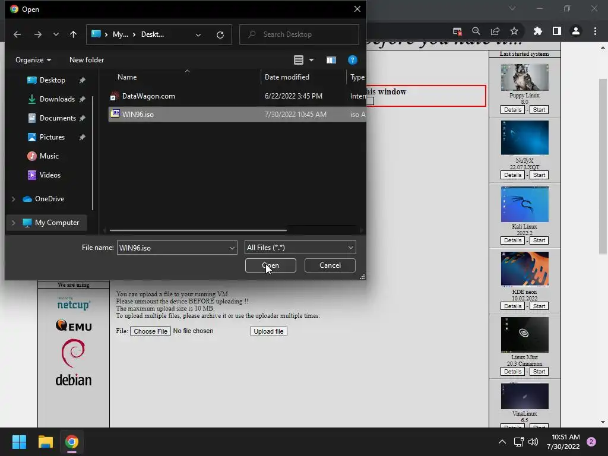Click the pin icon beside Downloads
The width and height of the screenshot is (608, 456).
(x=82, y=99)
